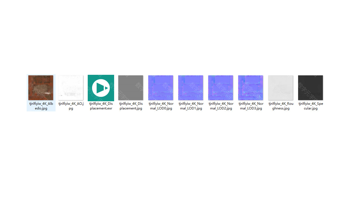The width and height of the screenshot is (352, 198).
Task: Select the white AO.jpg texture thumbnail
Action: tap(71, 88)
